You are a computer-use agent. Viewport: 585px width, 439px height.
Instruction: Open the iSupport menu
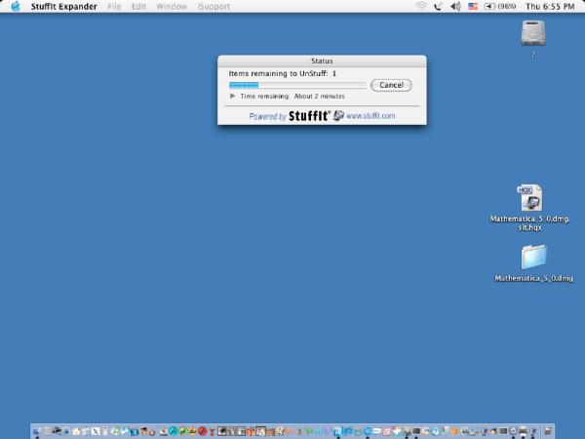214,6
